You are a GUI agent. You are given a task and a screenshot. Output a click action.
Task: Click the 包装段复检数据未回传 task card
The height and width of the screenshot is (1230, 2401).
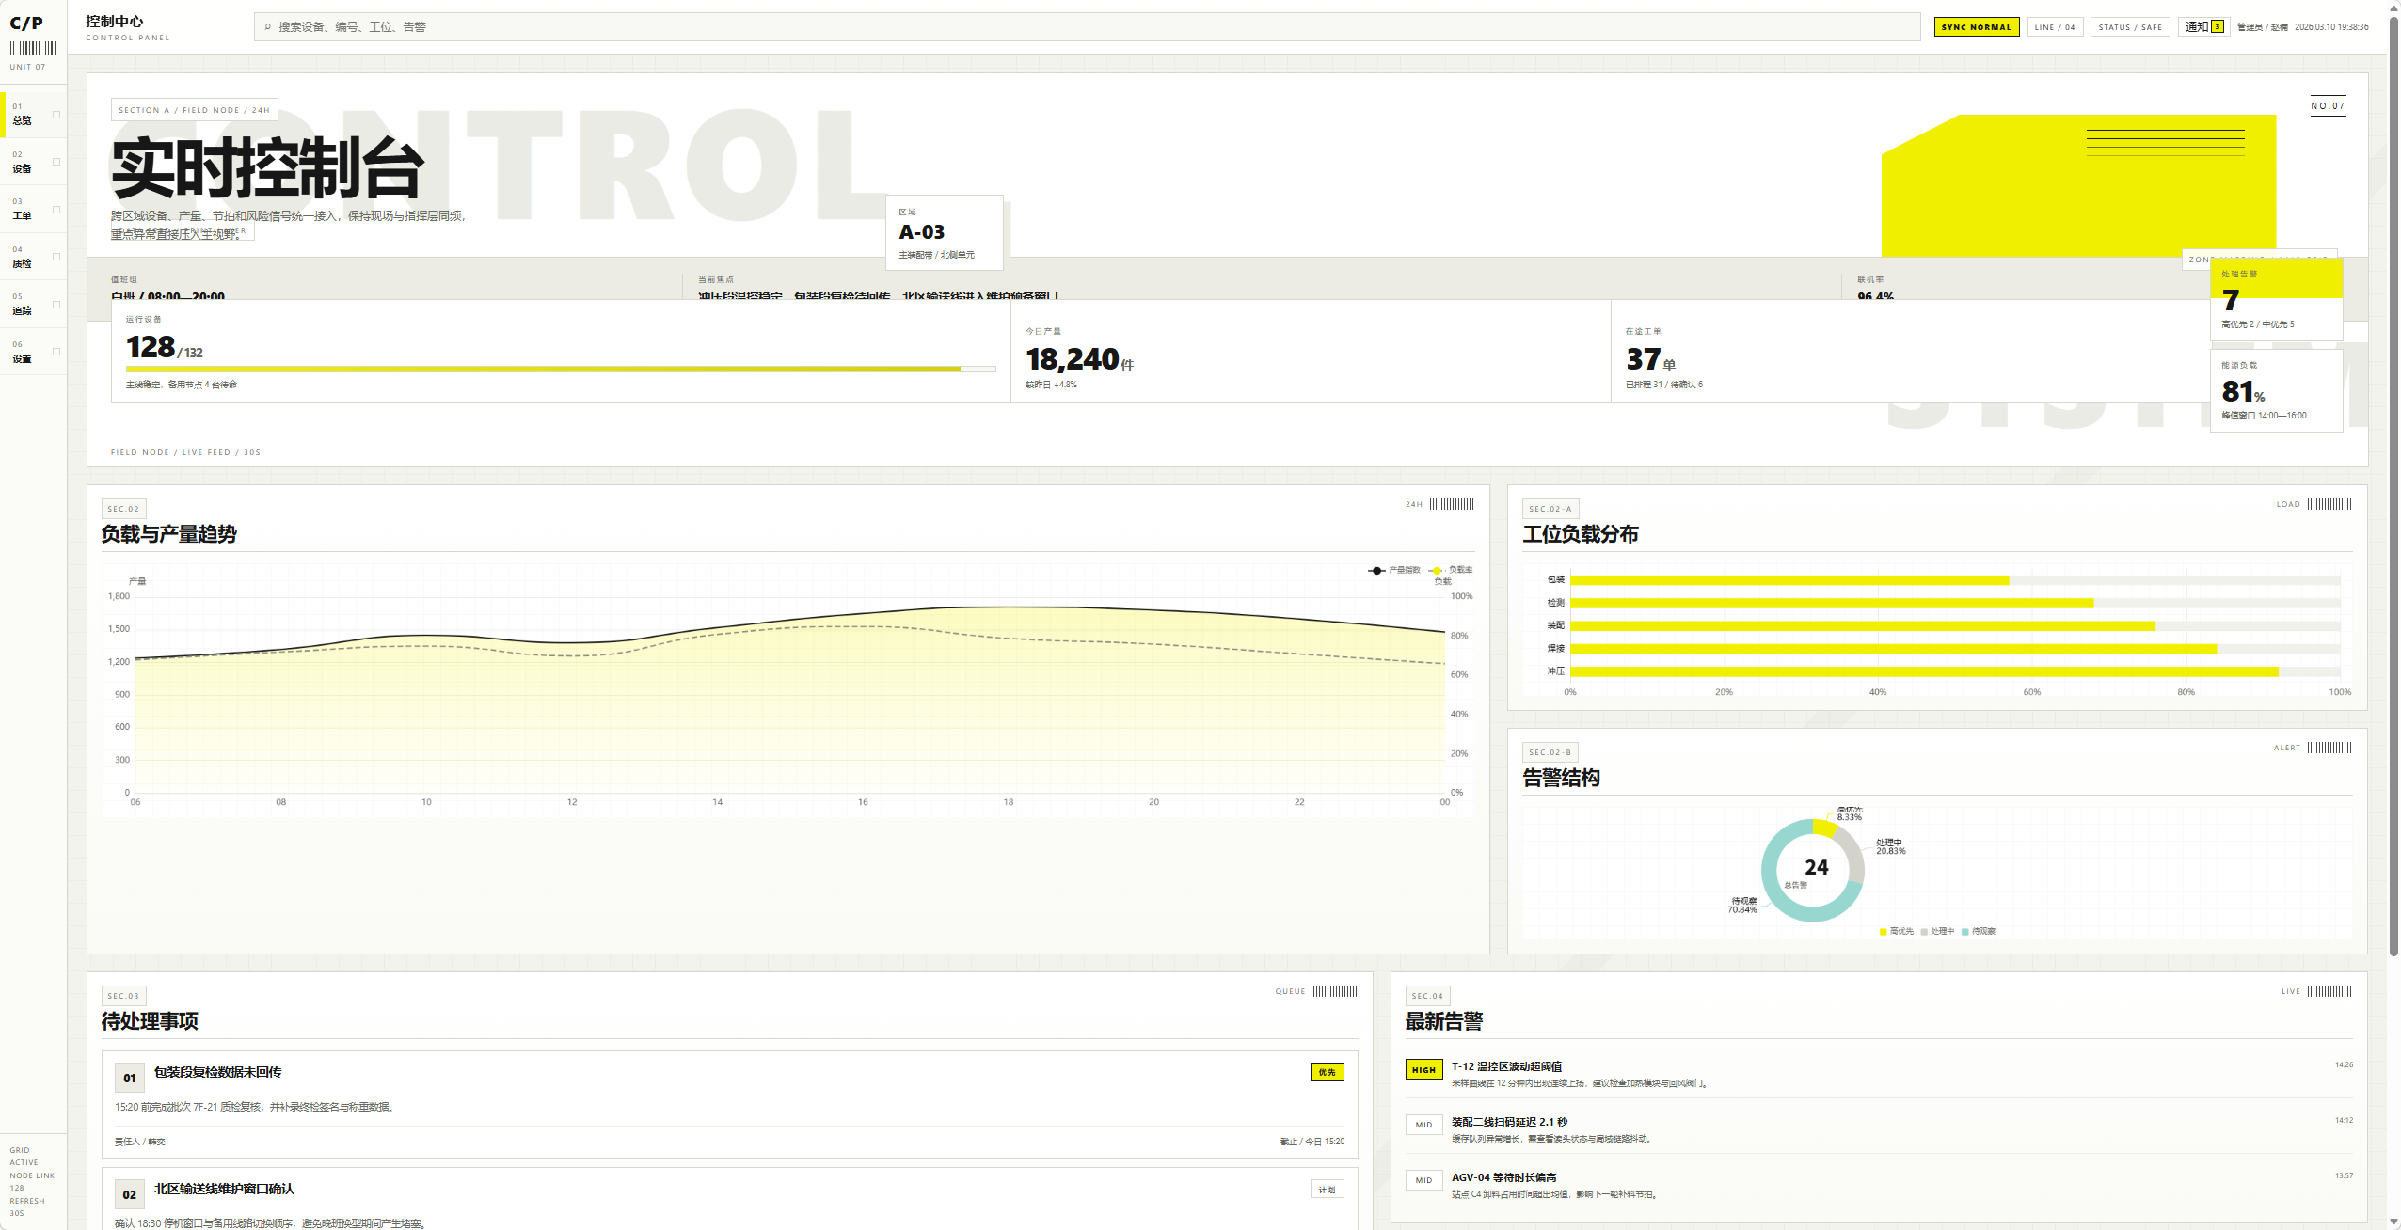[729, 1104]
